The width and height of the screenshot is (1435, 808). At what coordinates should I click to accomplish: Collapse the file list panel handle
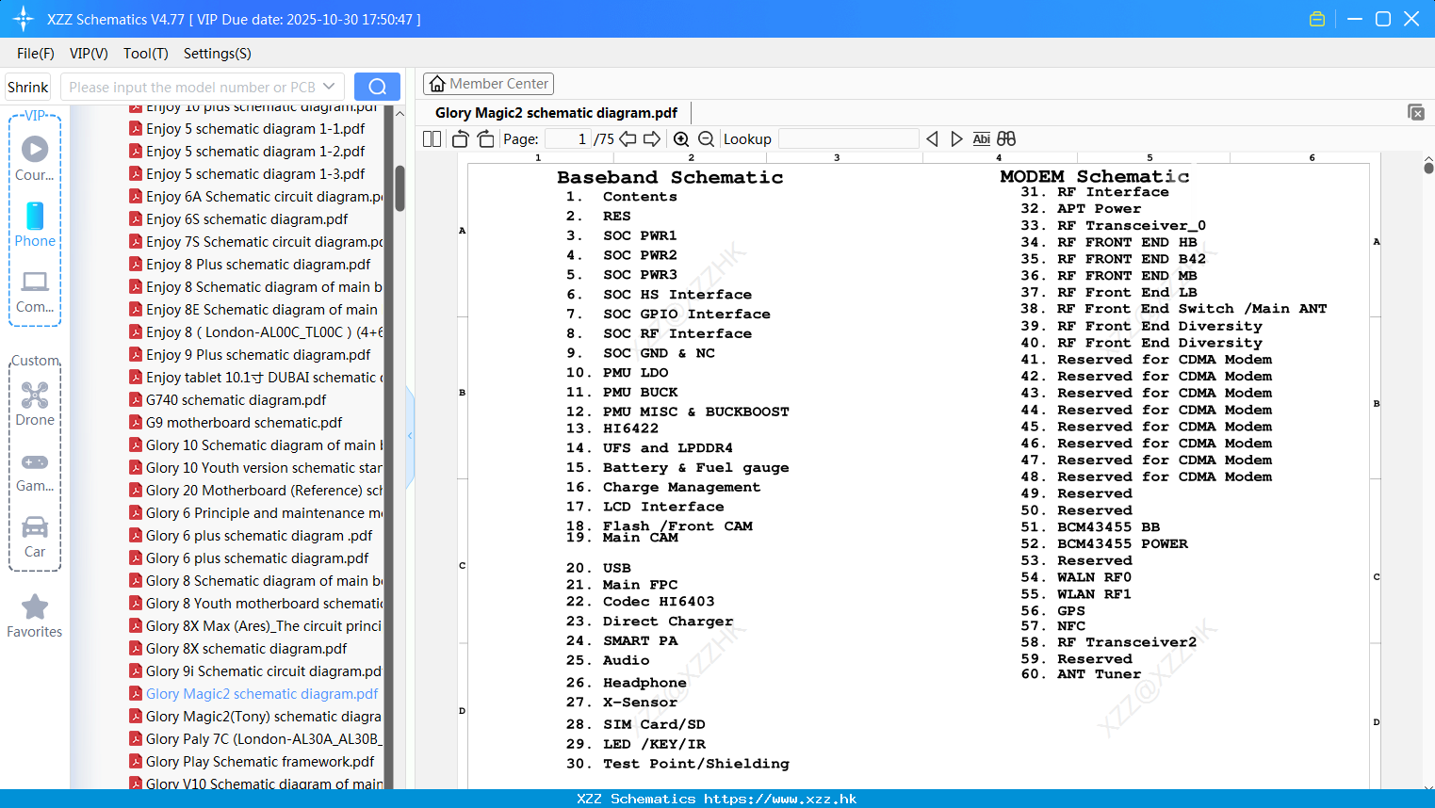[410, 436]
